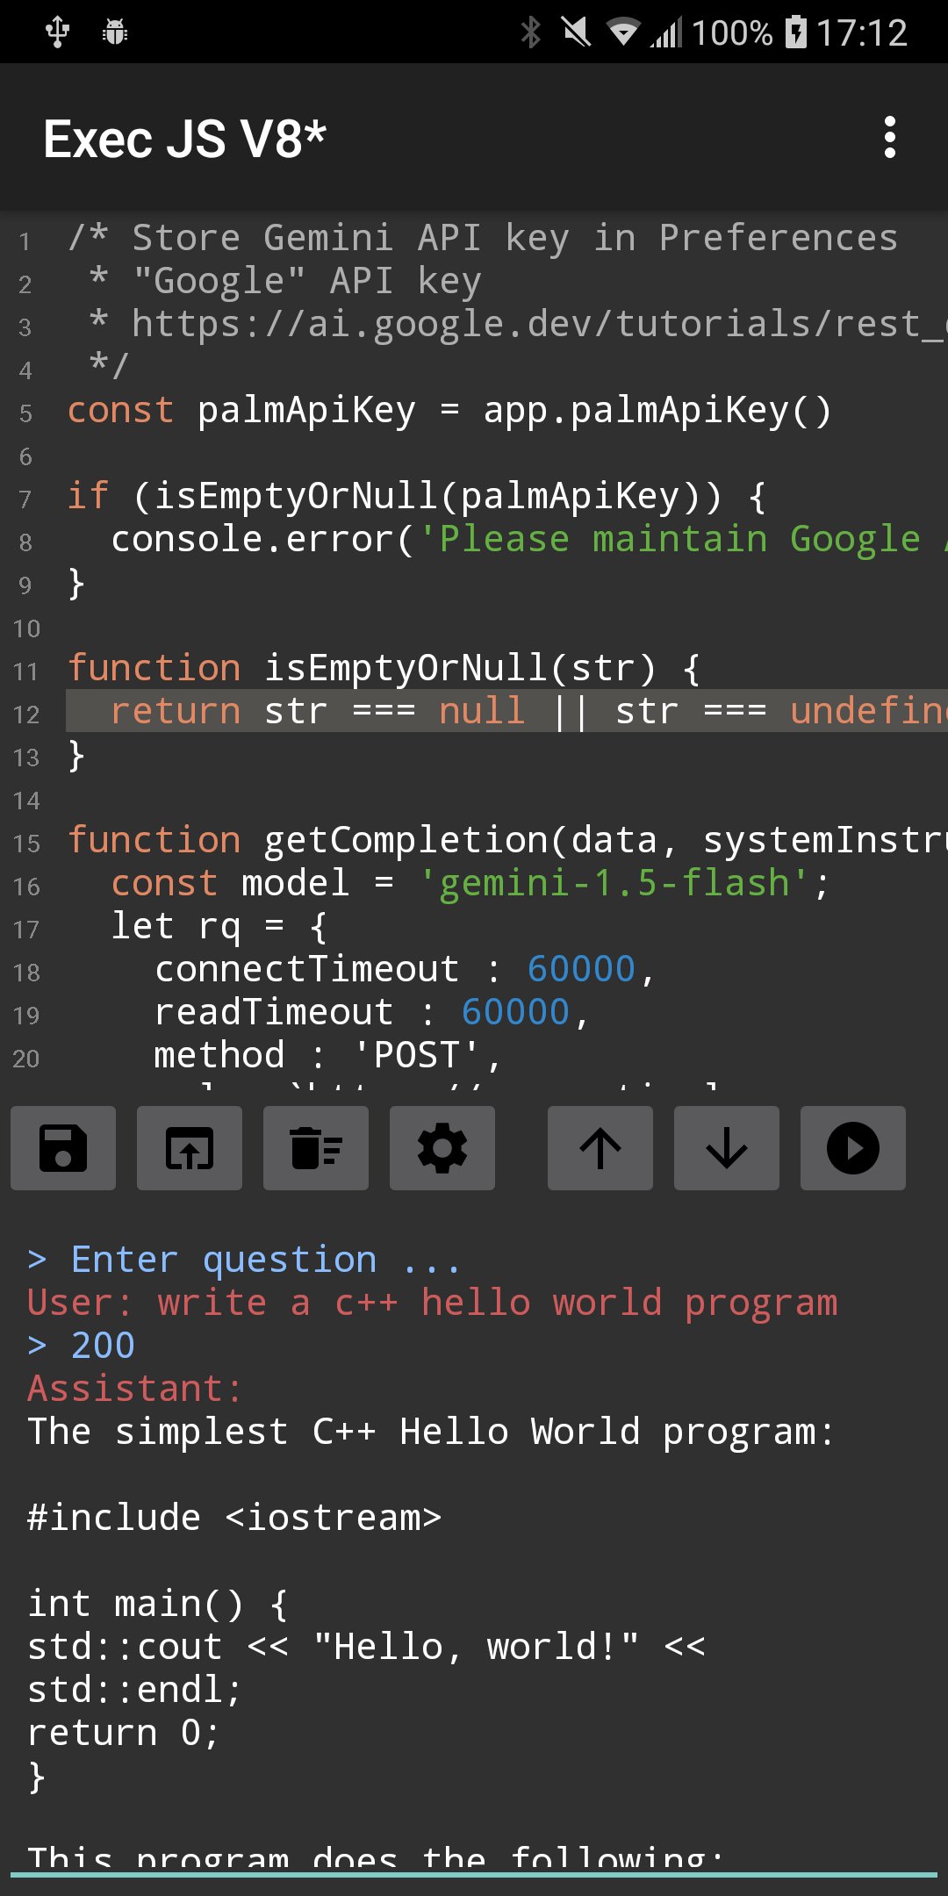Screen dimensions: 948x1896
Task: Tap the Save file icon
Action: (63, 1148)
